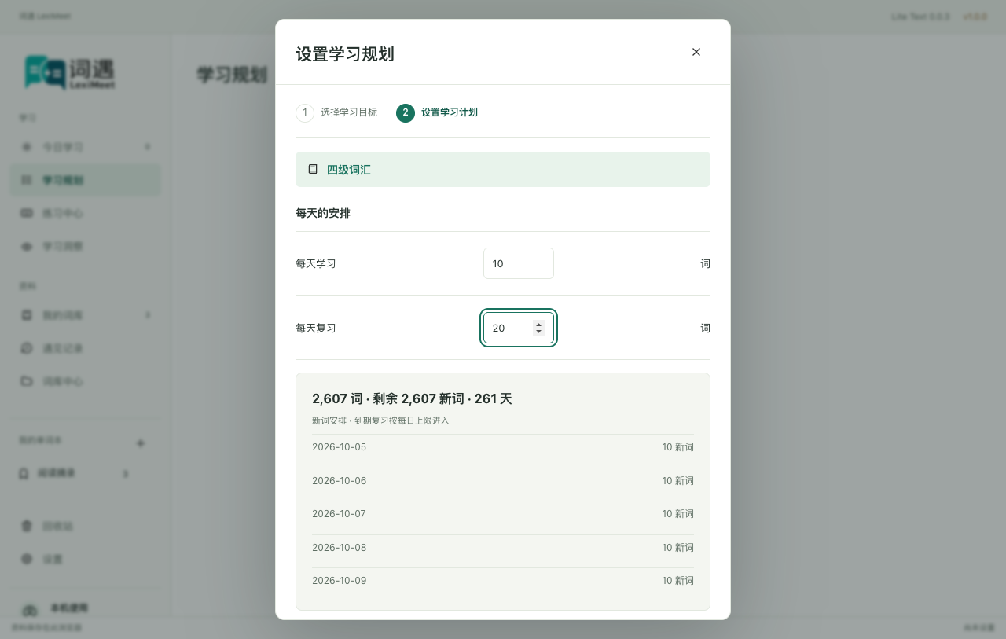The width and height of the screenshot is (1006, 639).
Task: Click the 2026-10-05 schedule row
Action: (503, 447)
